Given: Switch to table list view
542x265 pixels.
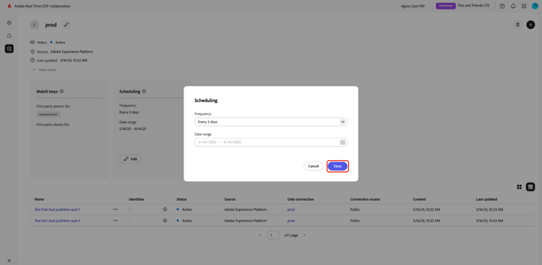Looking at the screenshot, I should coord(530,187).
